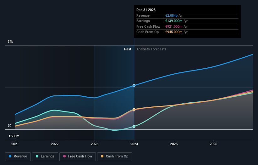Click the €921.000m free cash flow value
Viewport: 258px width, 165px height.
pos(174,26)
